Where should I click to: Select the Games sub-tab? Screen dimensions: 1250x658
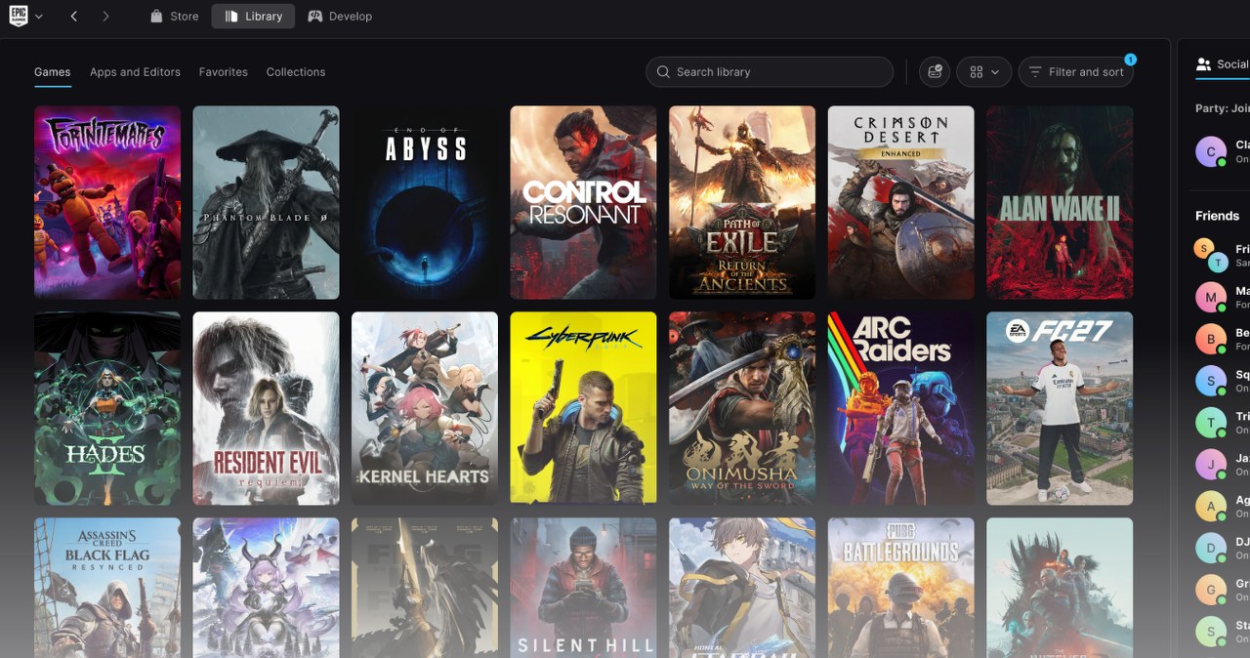pos(52,72)
